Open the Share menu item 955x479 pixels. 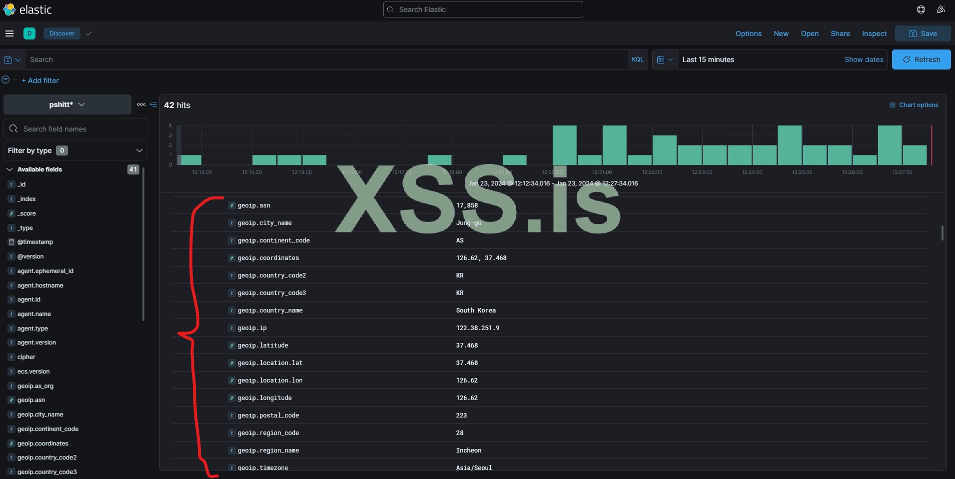click(x=840, y=33)
